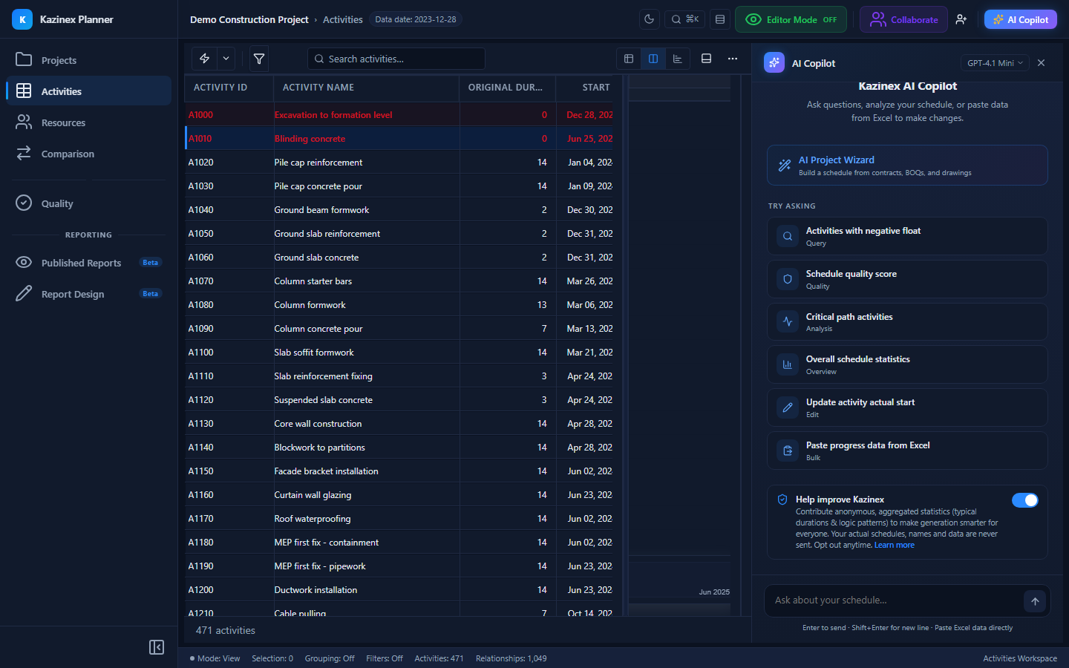Click the Collaborate button

pyautogui.click(x=903, y=19)
